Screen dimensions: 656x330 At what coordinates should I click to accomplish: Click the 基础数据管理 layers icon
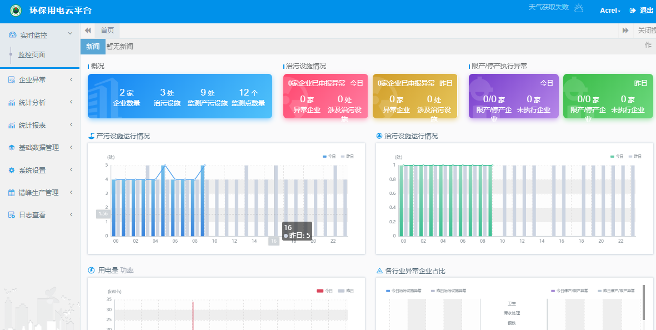click(x=12, y=148)
